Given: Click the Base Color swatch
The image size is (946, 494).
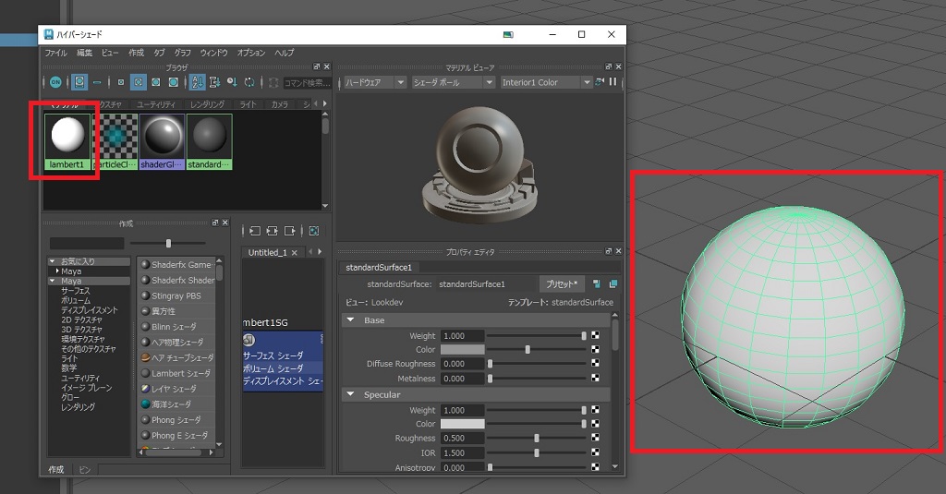Looking at the screenshot, I should pyautogui.click(x=462, y=350).
